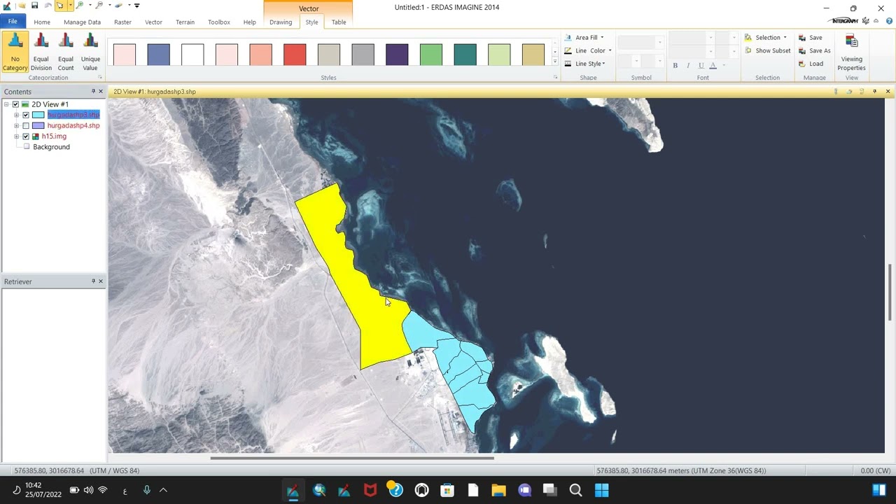Switch to the Raster tab
Image resolution: width=896 pixels, height=504 pixels.
(x=122, y=22)
